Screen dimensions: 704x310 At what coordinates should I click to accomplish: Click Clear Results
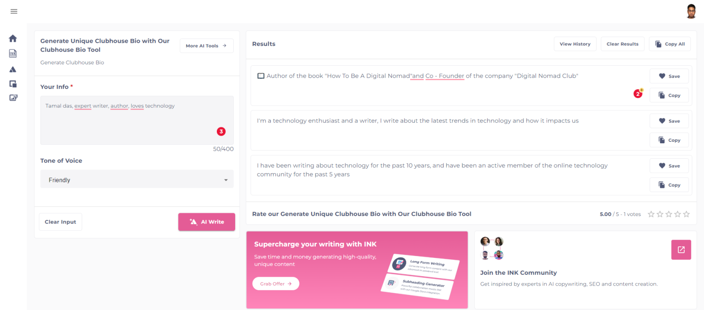pos(622,44)
